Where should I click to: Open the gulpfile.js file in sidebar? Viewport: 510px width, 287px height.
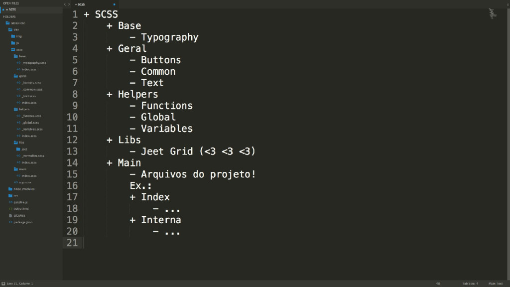click(x=20, y=202)
